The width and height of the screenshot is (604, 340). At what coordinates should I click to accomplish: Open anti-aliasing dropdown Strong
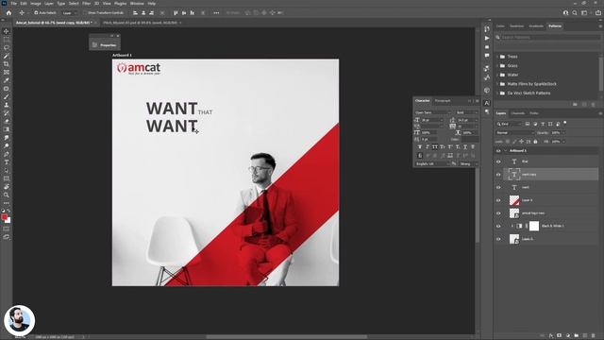469,163
